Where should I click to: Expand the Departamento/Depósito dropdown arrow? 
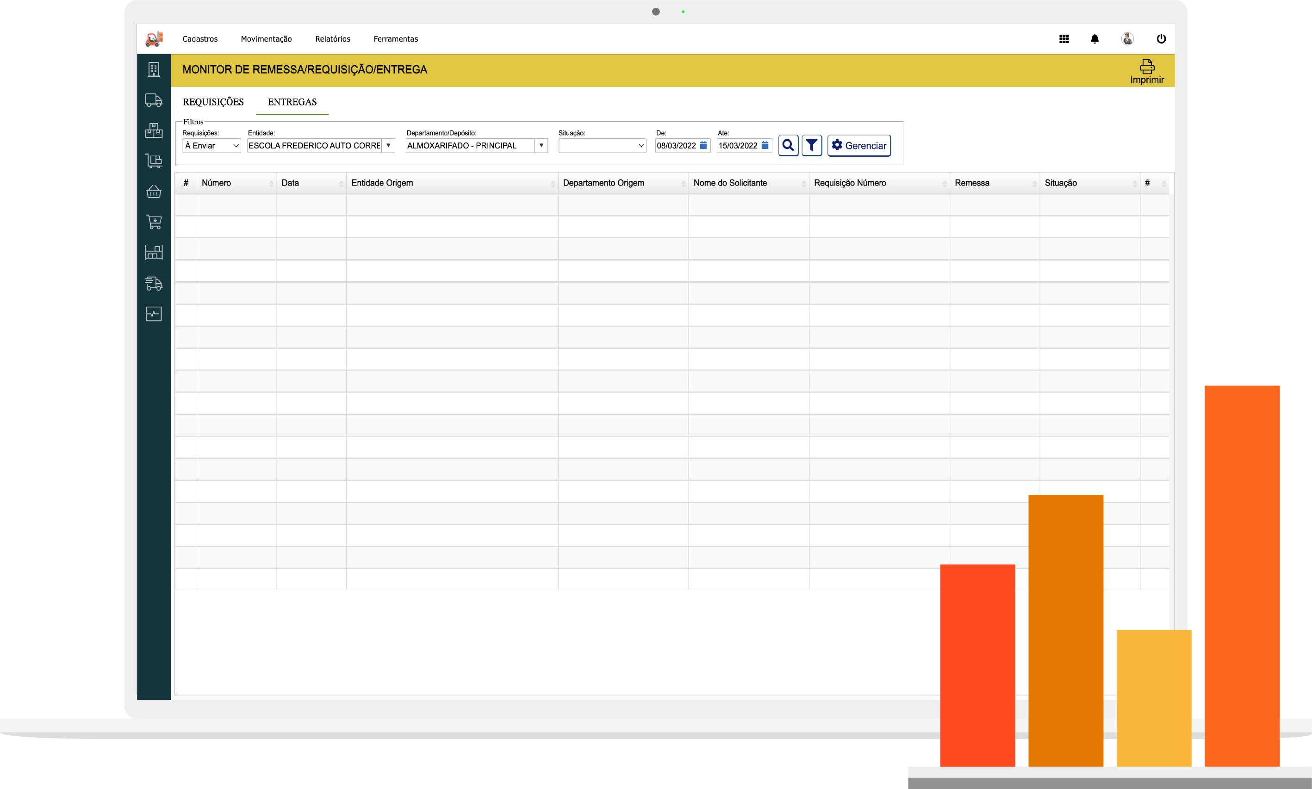click(541, 146)
